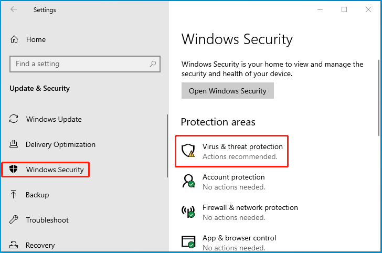Click the App & browser control icon
Viewport: 382px width, 253px height.
[188, 241]
